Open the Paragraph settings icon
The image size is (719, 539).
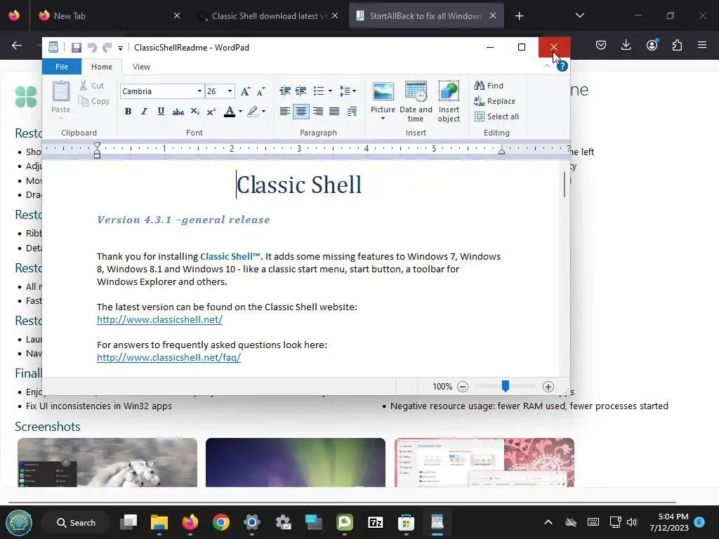[x=352, y=111]
